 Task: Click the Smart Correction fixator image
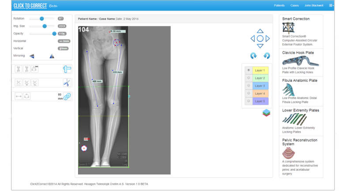click(288, 27)
